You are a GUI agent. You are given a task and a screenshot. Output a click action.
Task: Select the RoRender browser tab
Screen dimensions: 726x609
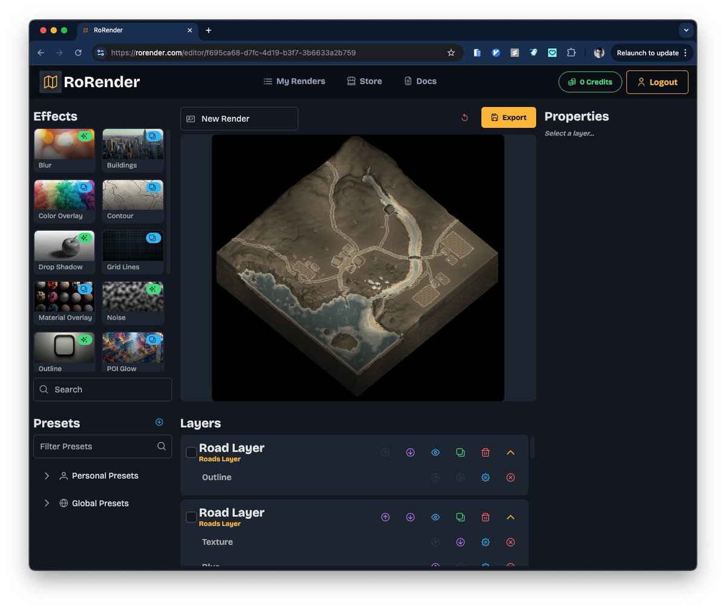point(138,30)
